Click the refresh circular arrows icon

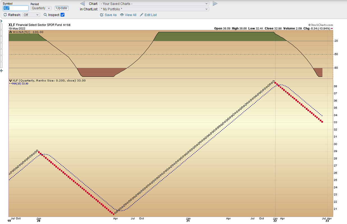5,15
